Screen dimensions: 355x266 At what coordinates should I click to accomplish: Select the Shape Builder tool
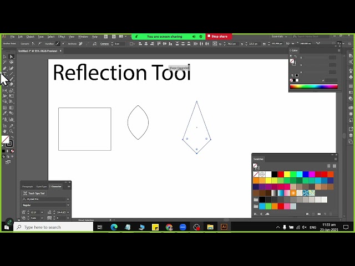coord(4,101)
